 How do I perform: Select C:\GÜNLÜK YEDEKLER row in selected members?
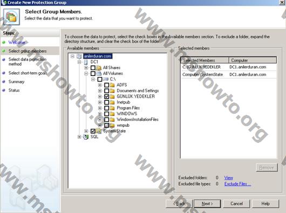tap(229, 67)
